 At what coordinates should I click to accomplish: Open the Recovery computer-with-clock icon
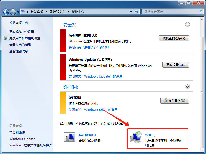[x=136, y=137]
